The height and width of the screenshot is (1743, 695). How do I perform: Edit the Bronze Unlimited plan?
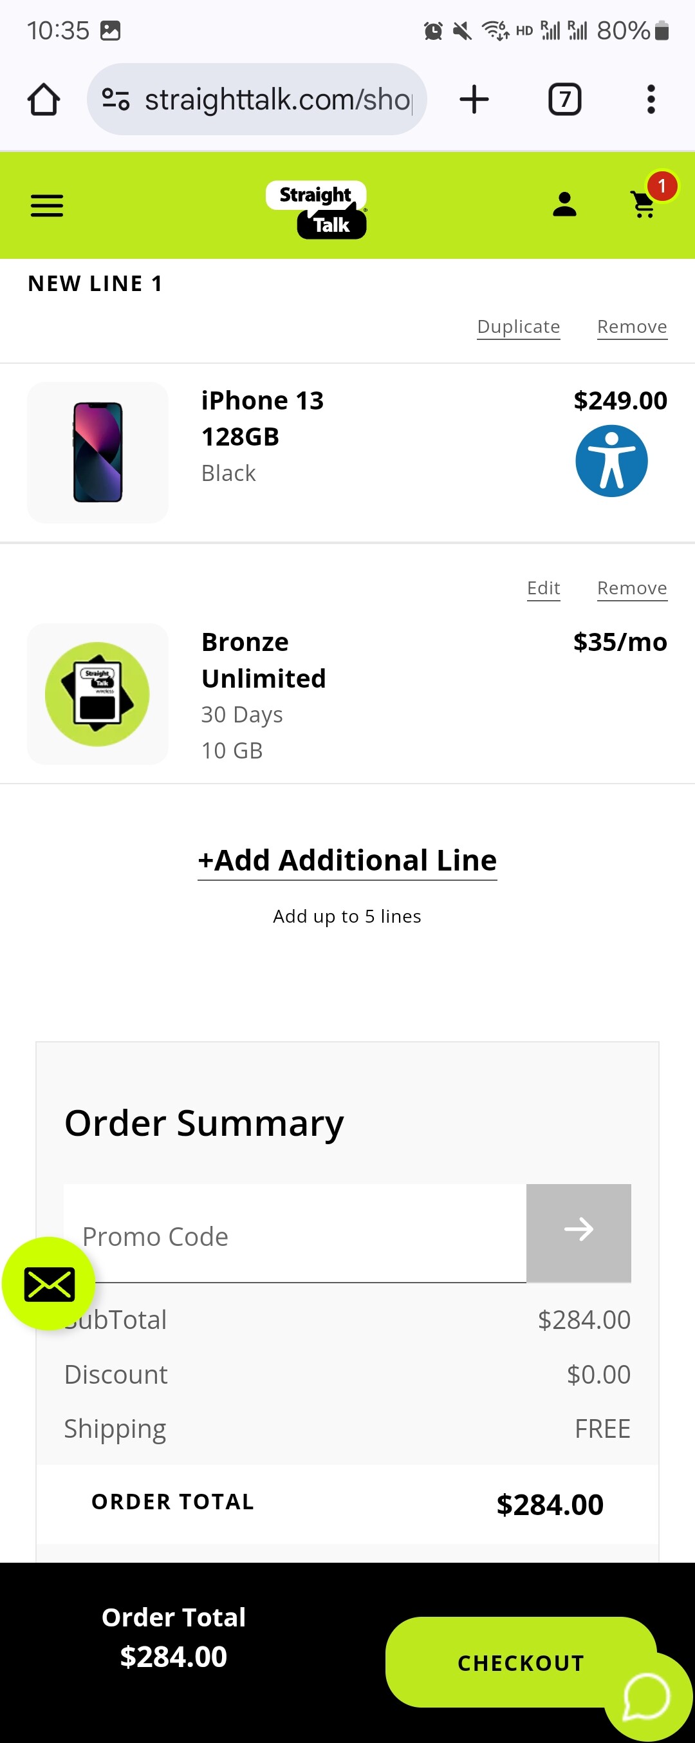[544, 588]
